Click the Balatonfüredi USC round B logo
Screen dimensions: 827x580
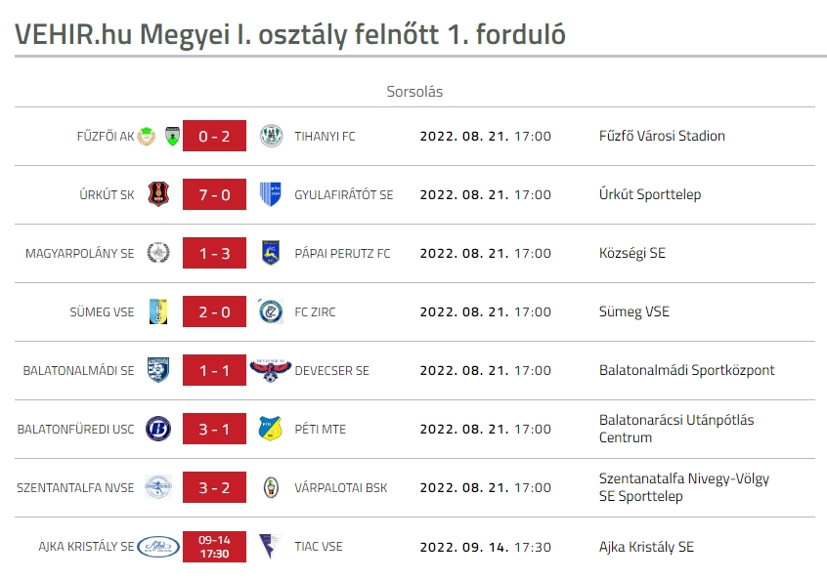pos(158,429)
